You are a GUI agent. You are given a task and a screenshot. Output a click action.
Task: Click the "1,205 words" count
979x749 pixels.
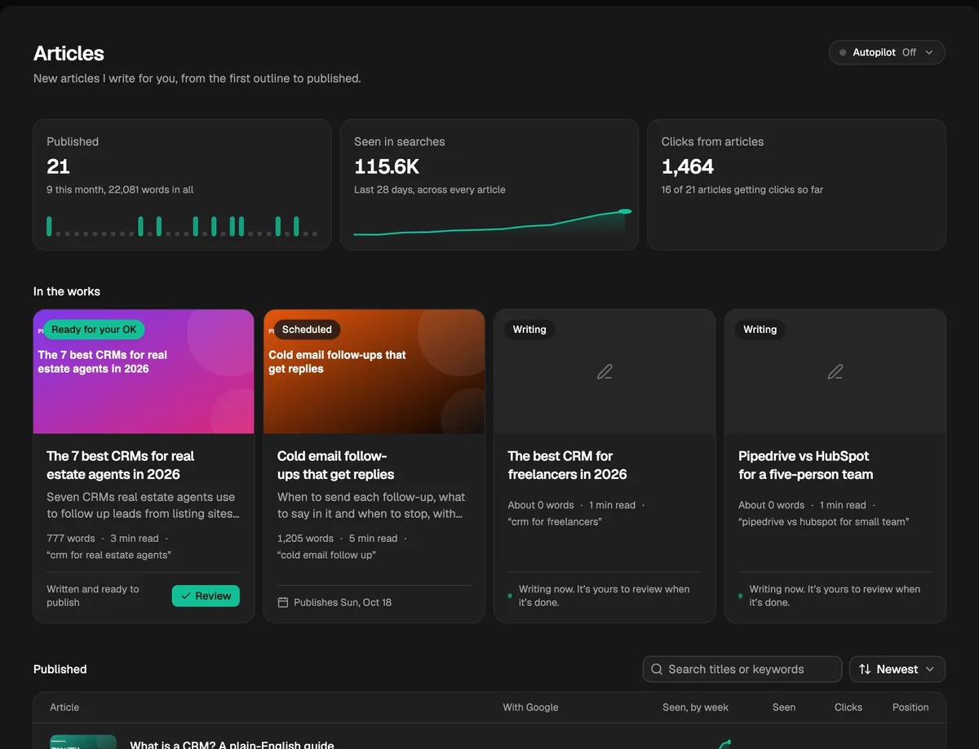coord(305,538)
